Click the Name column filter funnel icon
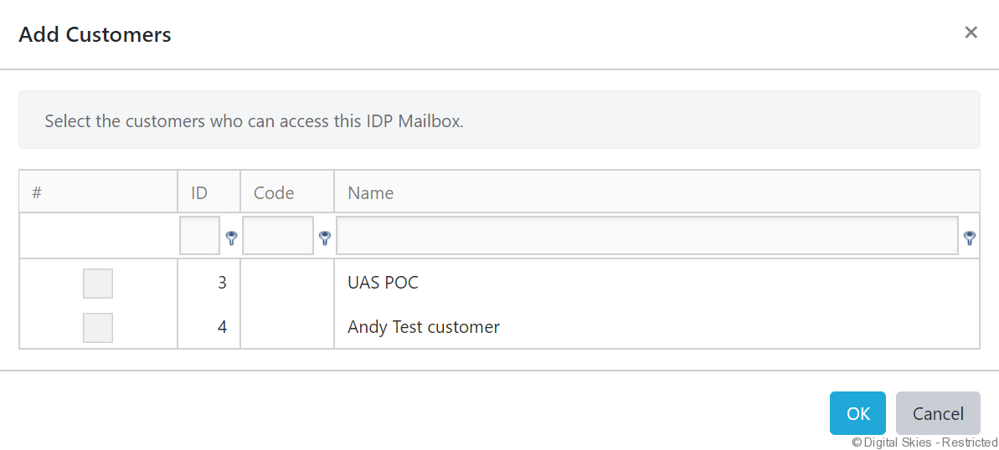Image resolution: width=999 pixels, height=450 pixels. coord(970,238)
